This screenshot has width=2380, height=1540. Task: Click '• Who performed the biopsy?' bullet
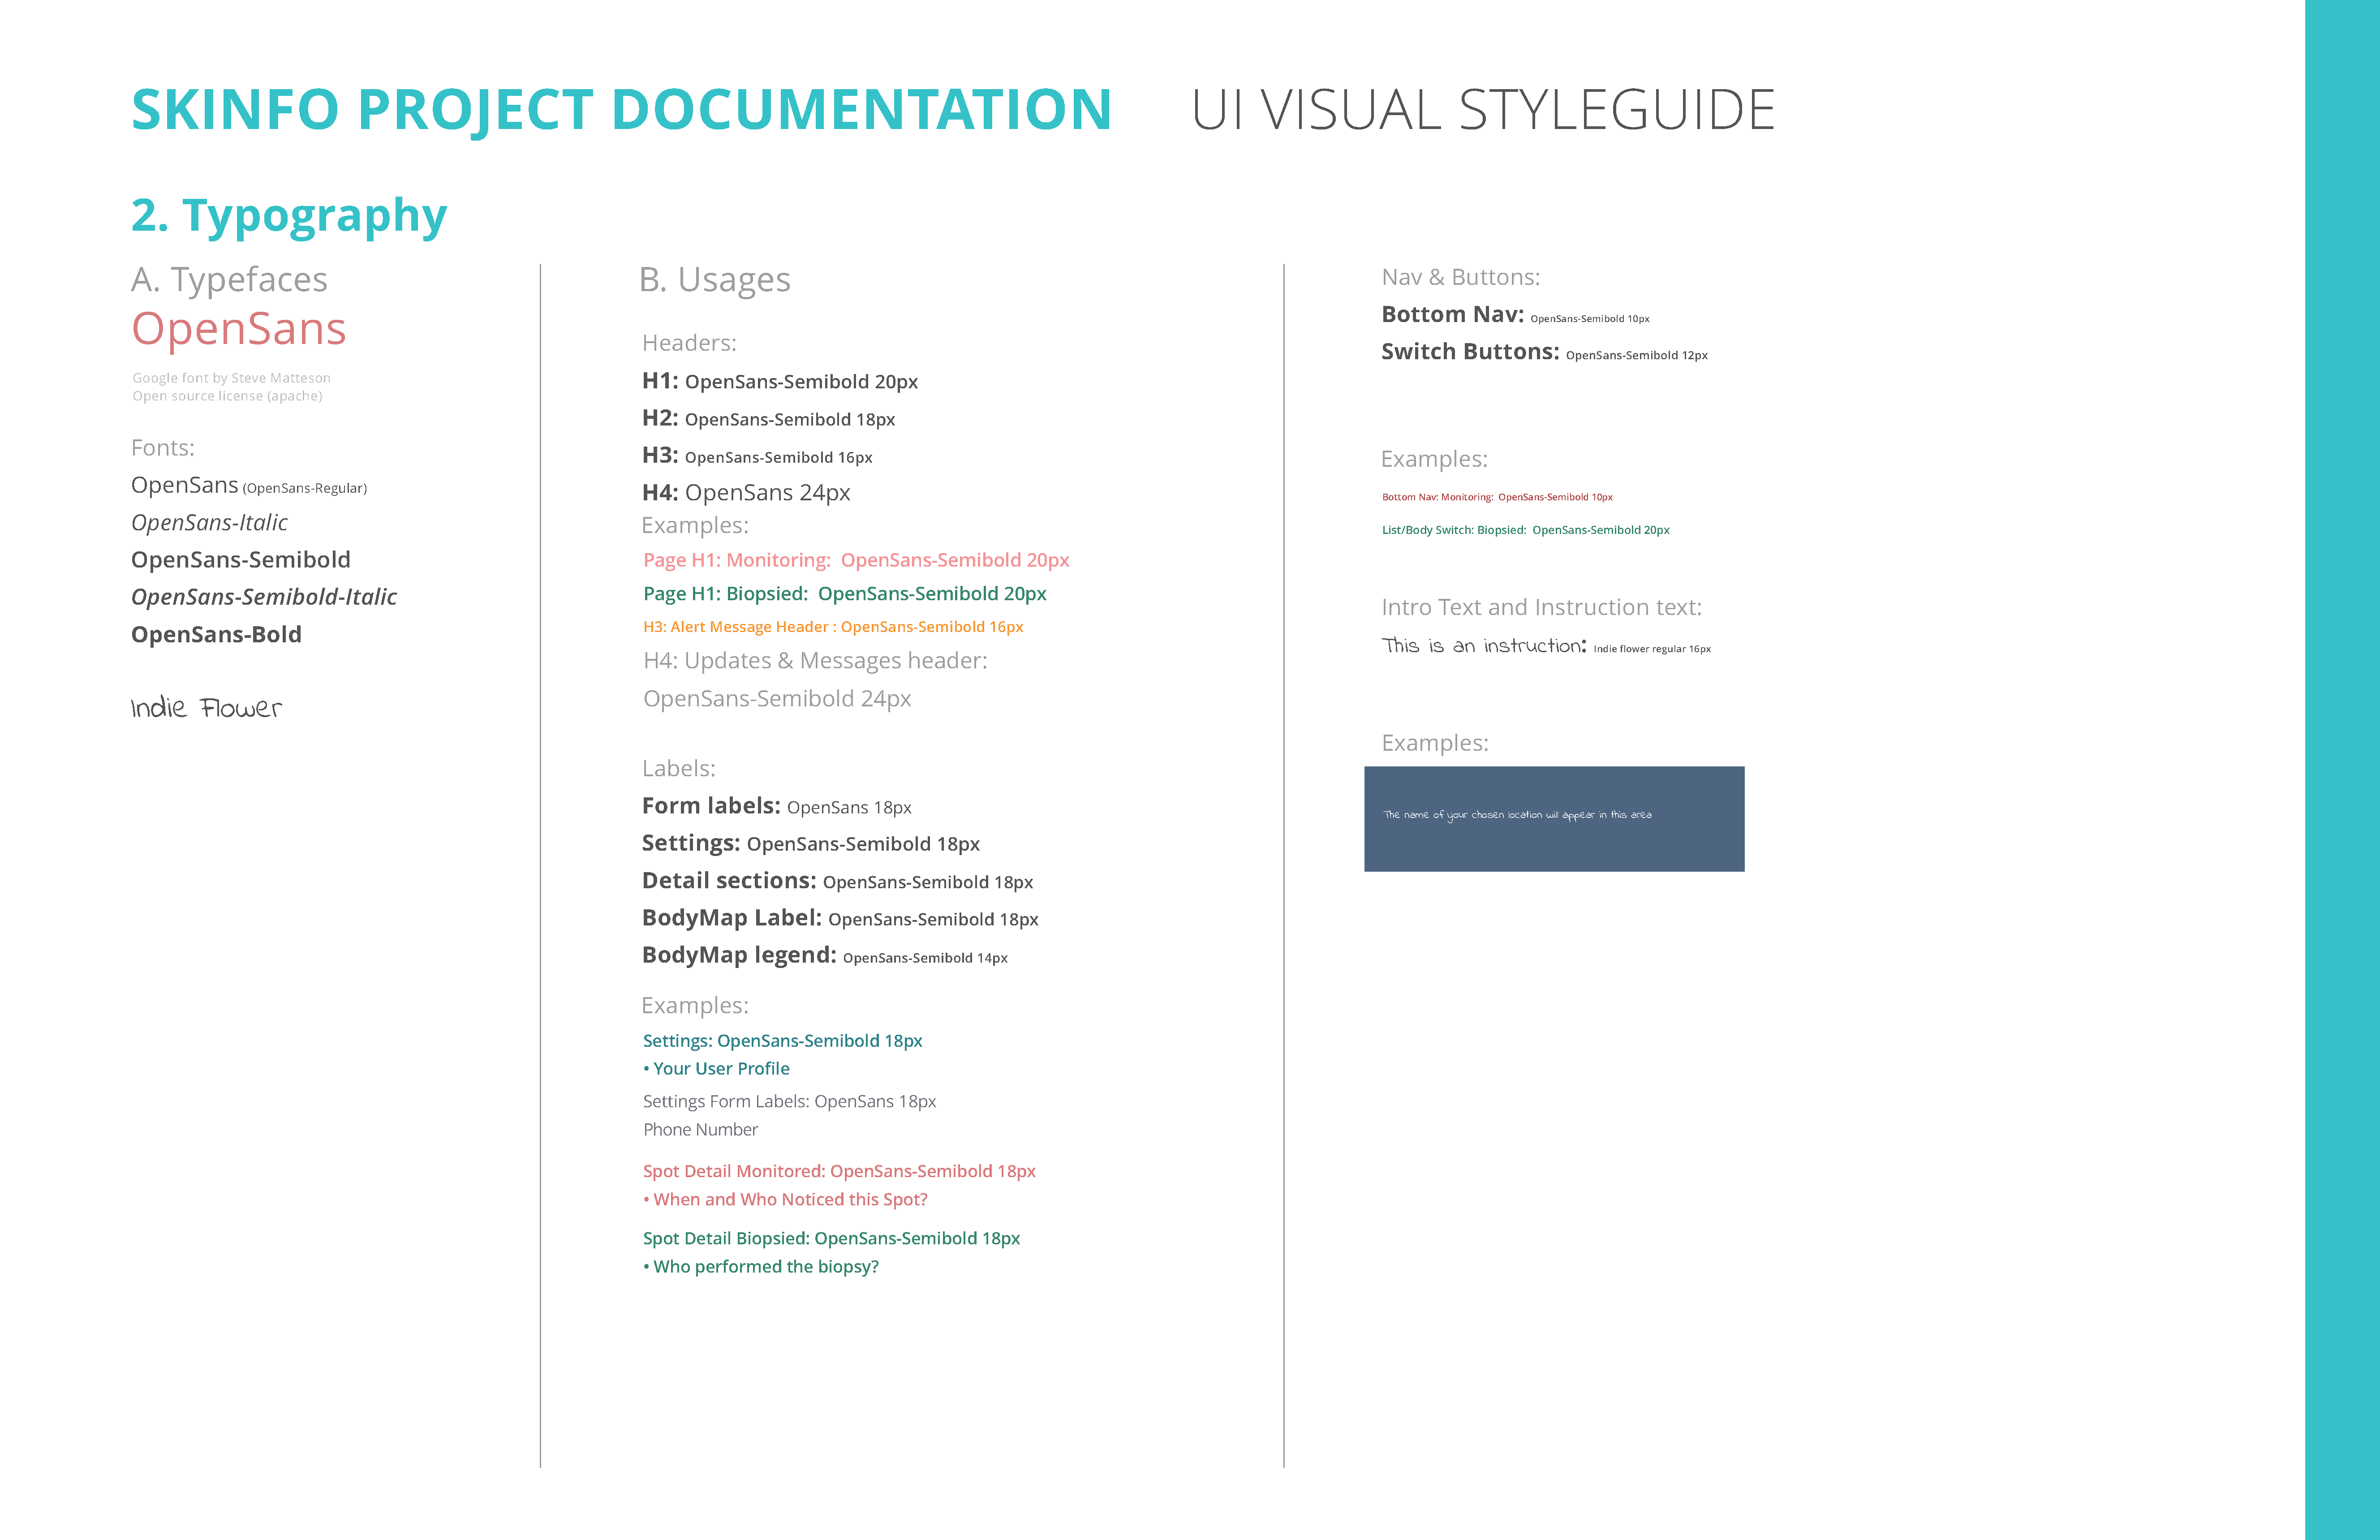761,1267
